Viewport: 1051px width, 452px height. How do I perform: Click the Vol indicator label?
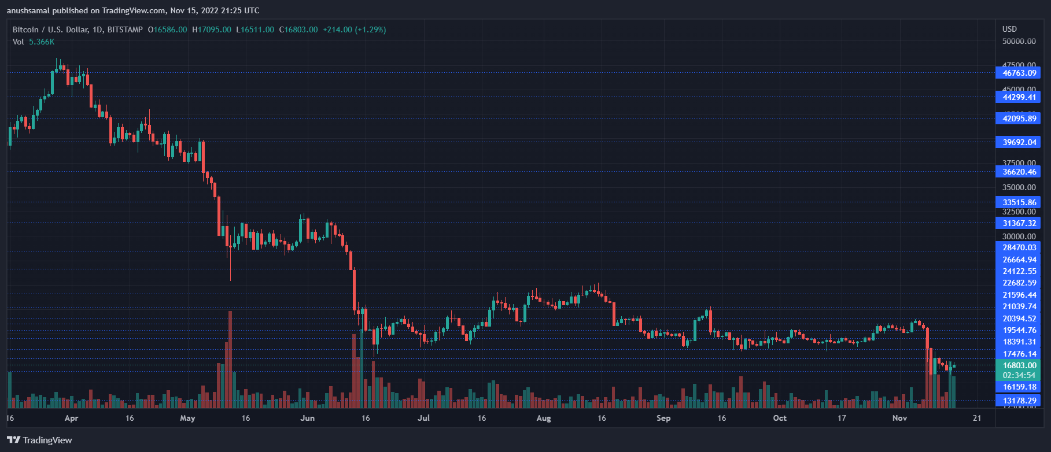pos(19,42)
